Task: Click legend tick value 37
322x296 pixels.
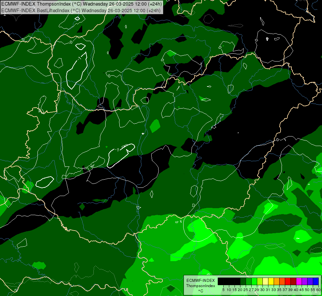Action: tap(285, 290)
